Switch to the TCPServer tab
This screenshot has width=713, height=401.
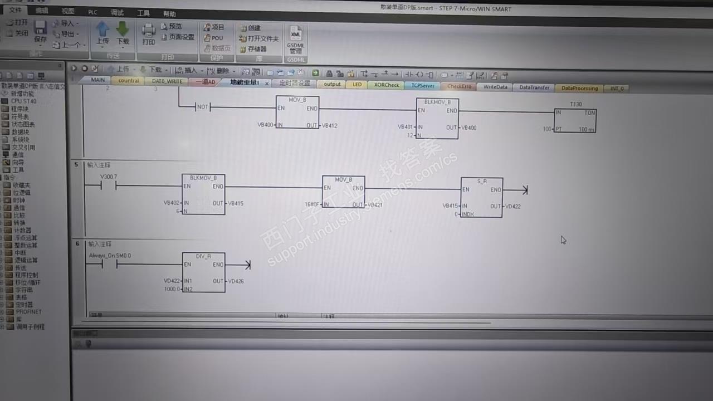[x=423, y=86]
